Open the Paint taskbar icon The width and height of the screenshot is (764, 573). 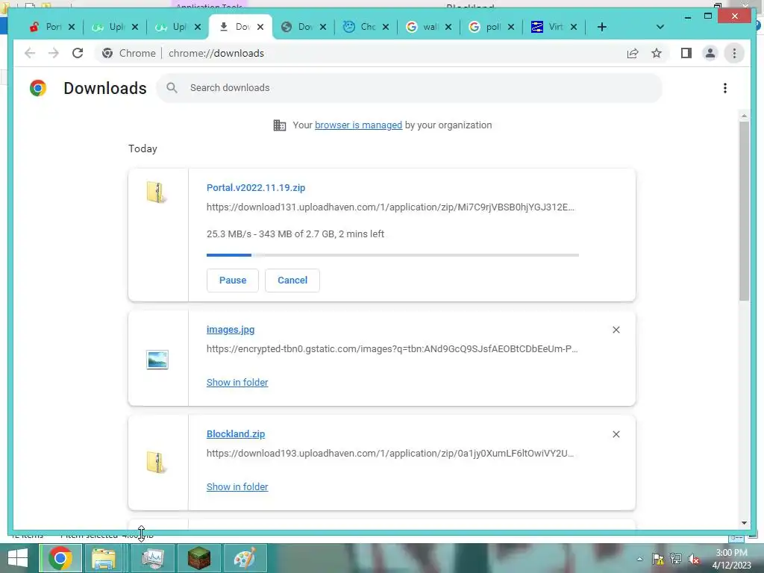pos(245,558)
